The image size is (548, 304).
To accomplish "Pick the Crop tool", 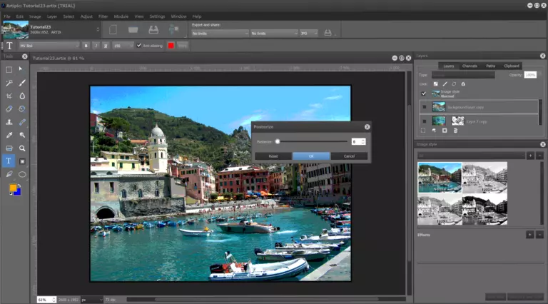I will 9,96.
